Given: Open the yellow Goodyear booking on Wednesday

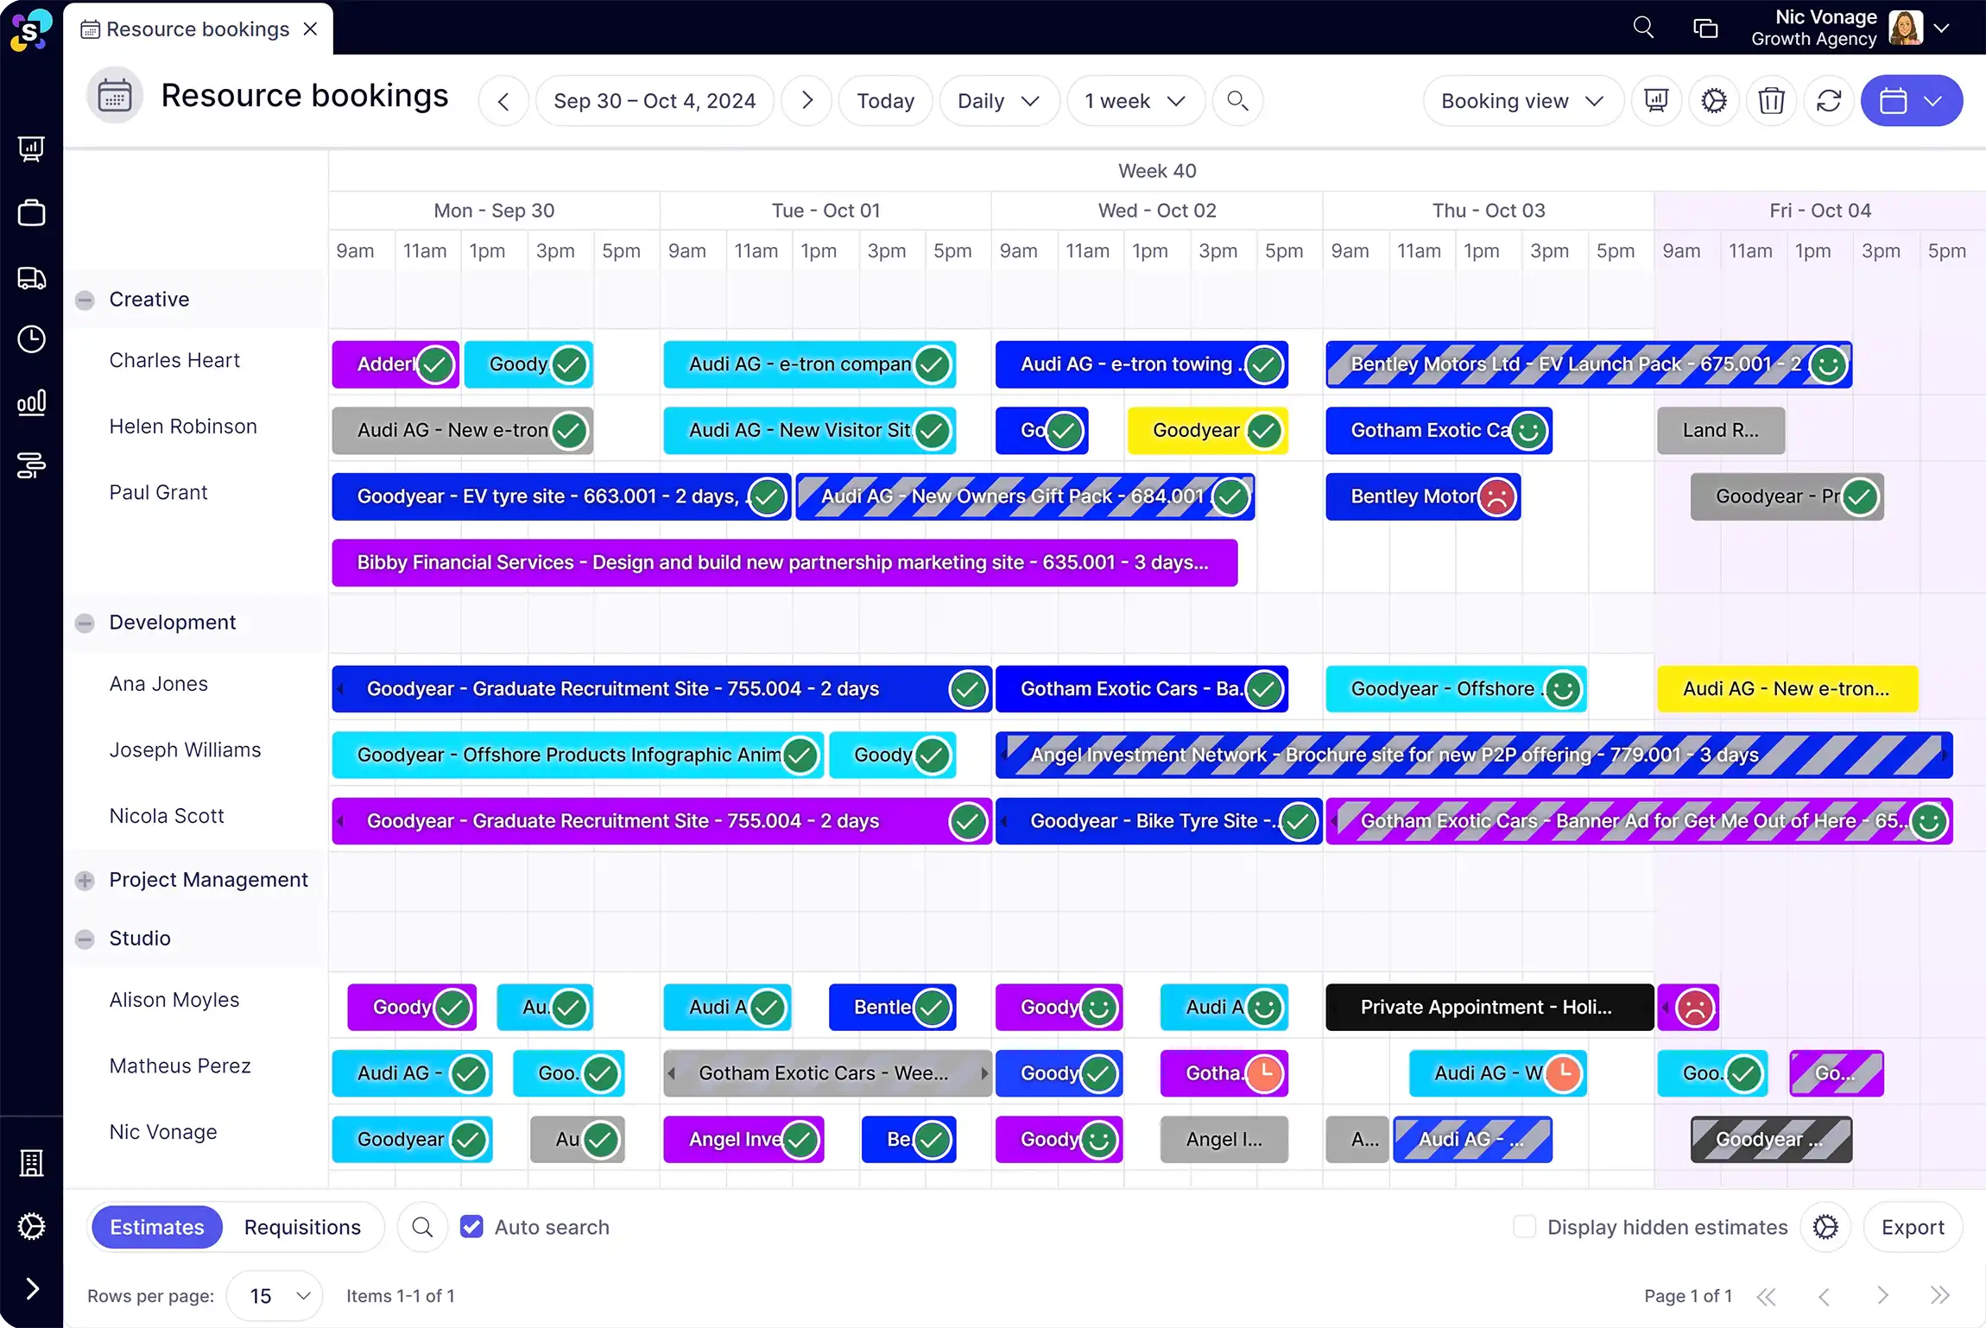Looking at the screenshot, I should tap(1207, 431).
